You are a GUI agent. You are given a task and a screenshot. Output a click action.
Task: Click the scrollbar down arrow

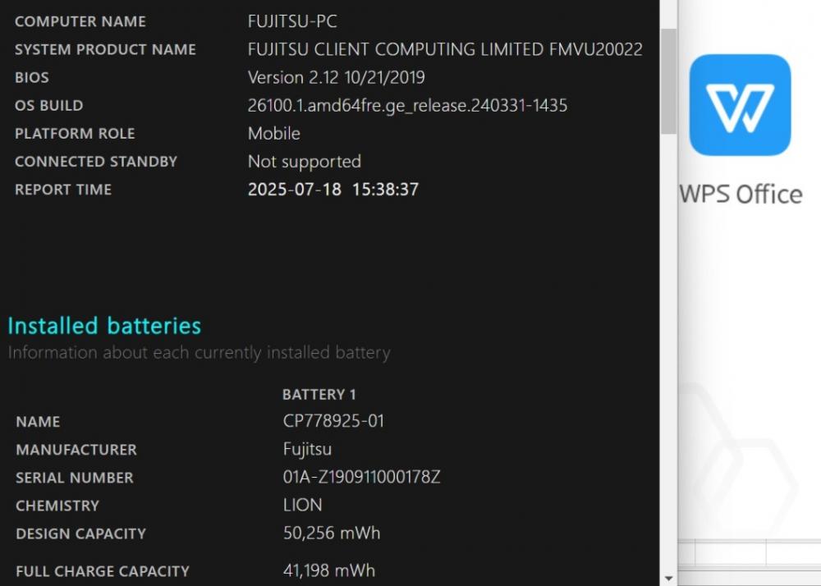click(668, 578)
